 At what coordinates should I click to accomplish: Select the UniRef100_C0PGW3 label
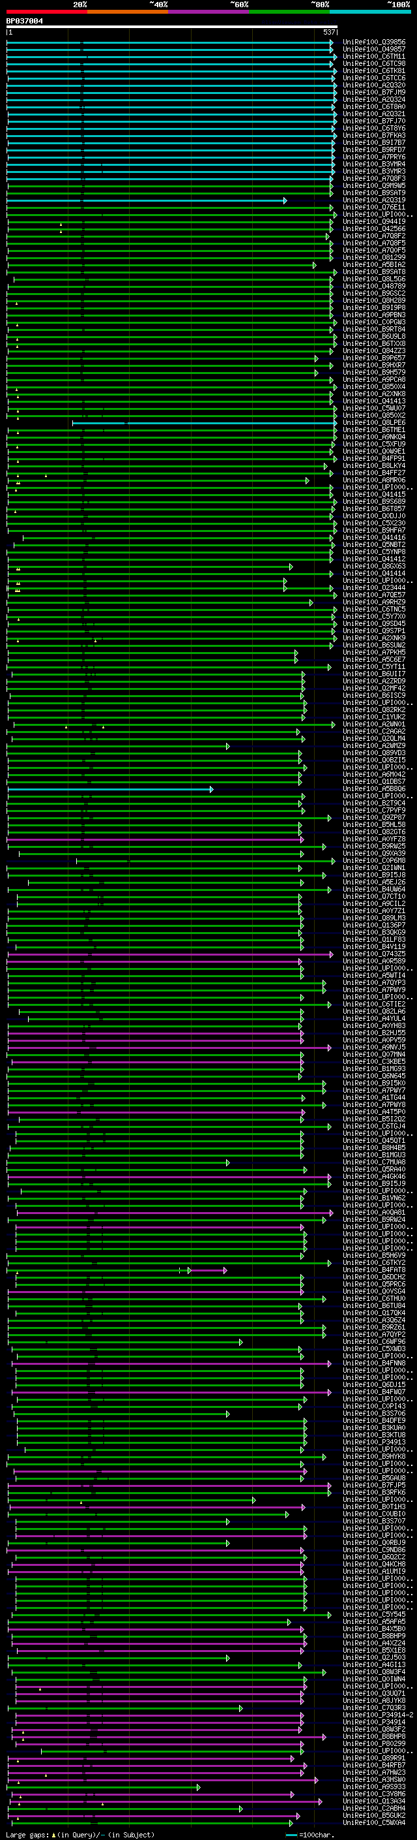point(373,322)
